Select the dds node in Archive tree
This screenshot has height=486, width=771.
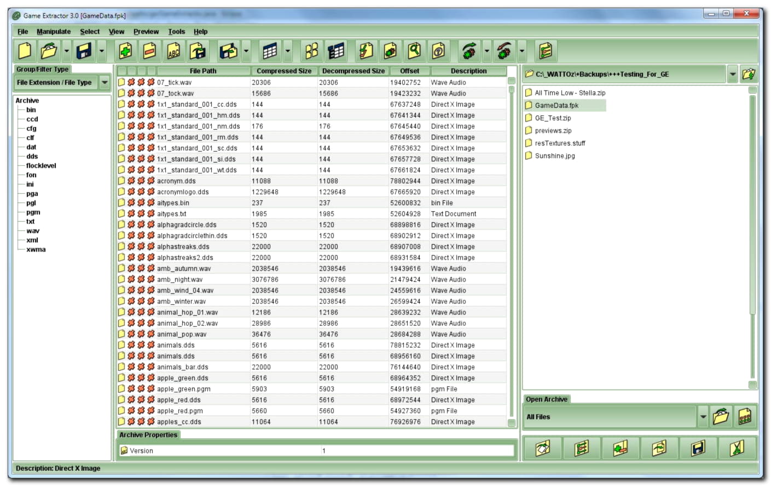32,157
